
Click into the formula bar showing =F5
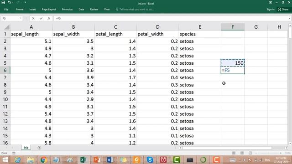170,18
